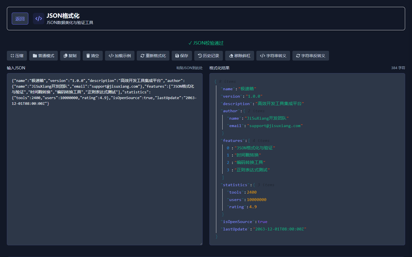Collapse the author object node
The width and height of the screenshot is (412, 257).
pos(244,111)
